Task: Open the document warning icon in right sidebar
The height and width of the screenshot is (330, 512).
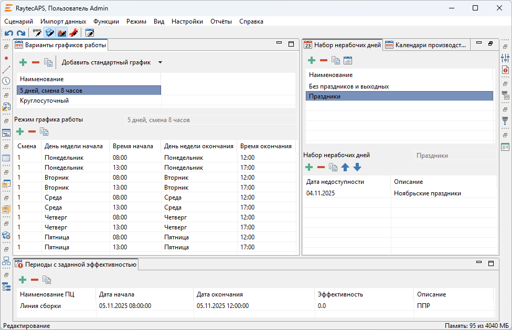Action: 505,70
